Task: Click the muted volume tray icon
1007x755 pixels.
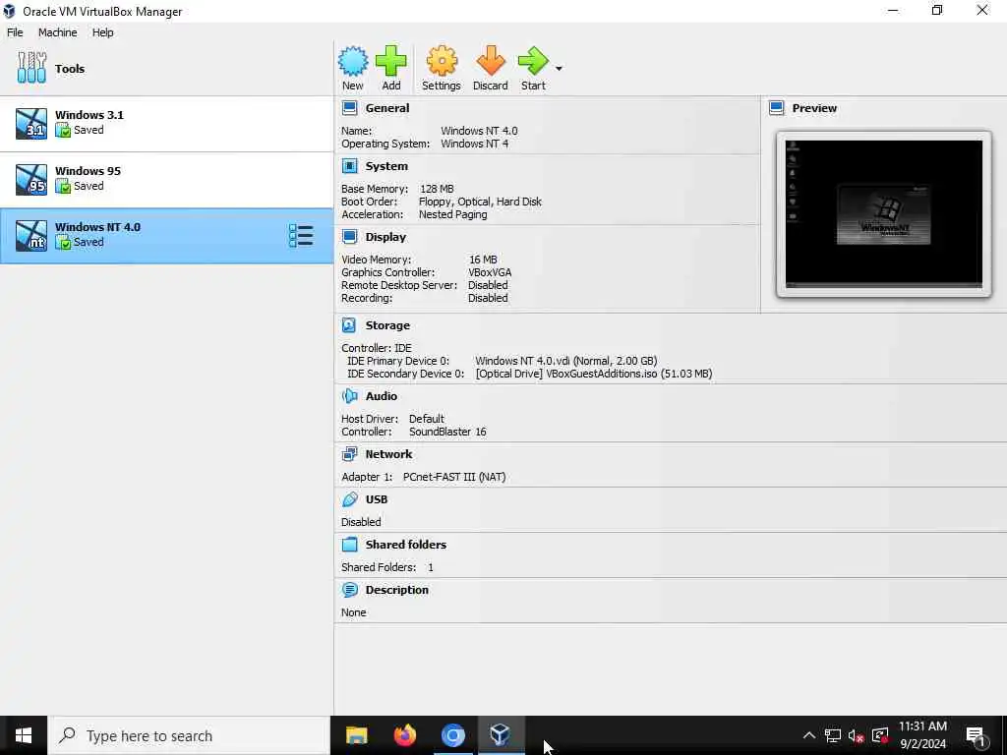Action: [856, 735]
